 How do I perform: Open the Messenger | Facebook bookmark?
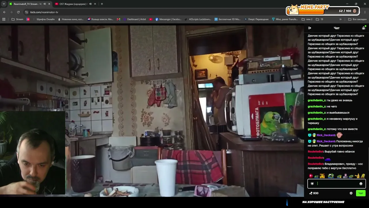(168, 19)
